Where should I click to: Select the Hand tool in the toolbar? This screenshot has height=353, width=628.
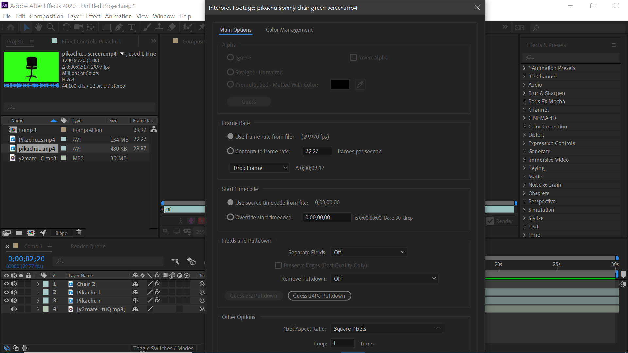tap(38, 27)
